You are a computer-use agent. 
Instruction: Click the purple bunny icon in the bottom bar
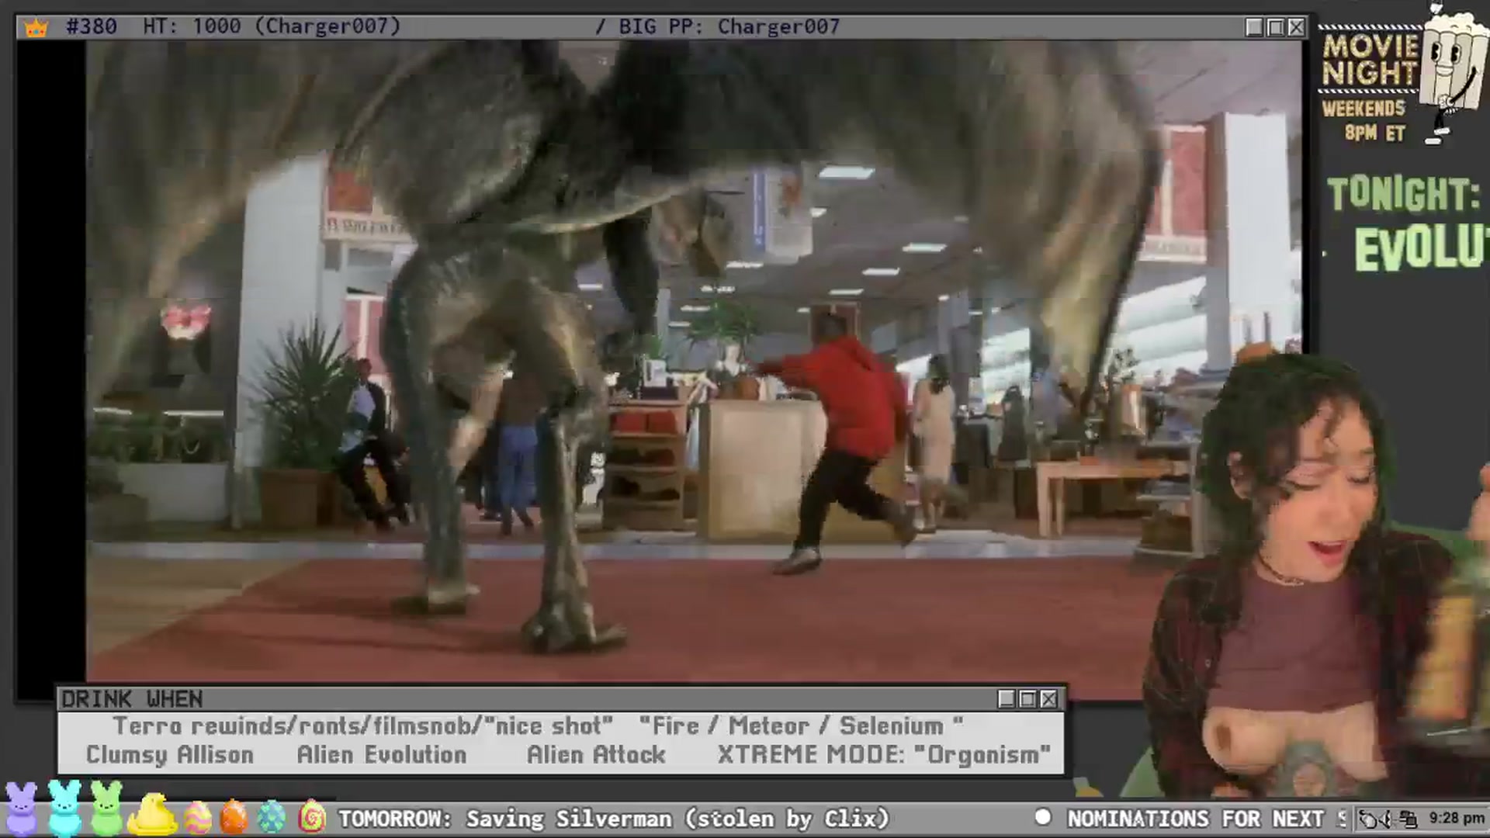click(21, 809)
